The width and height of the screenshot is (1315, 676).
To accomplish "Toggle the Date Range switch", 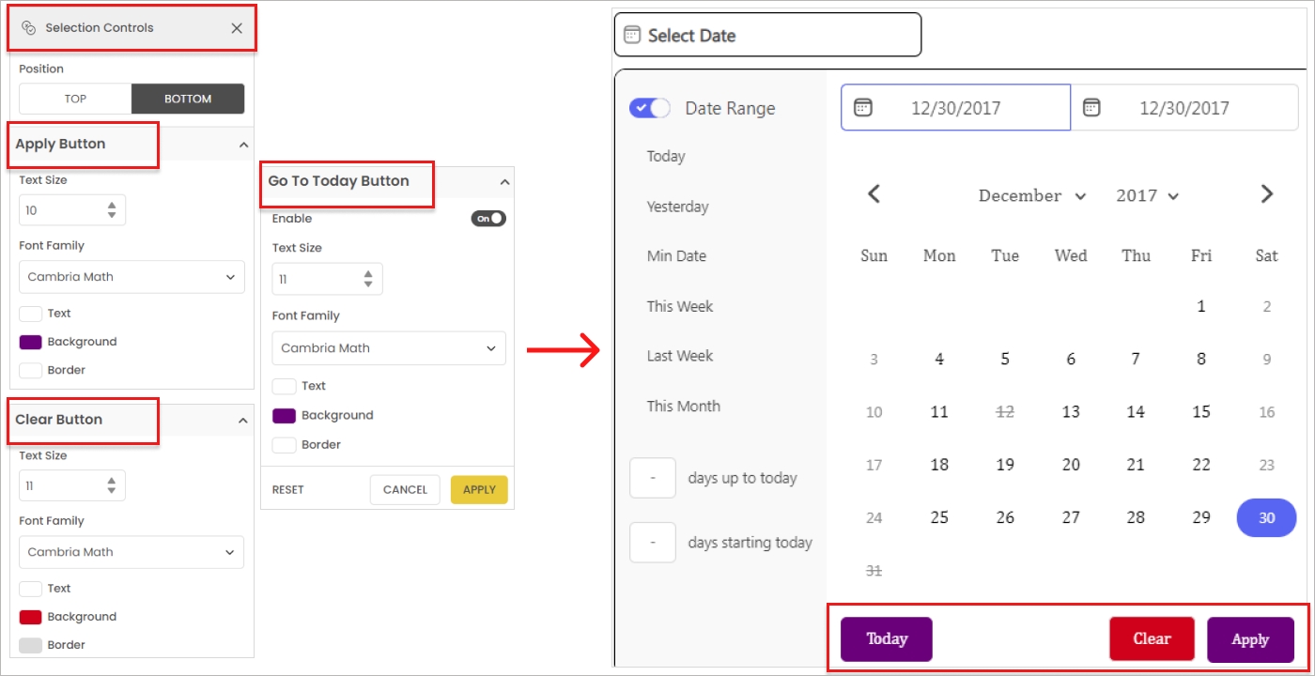I will pyautogui.click(x=650, y=108).
